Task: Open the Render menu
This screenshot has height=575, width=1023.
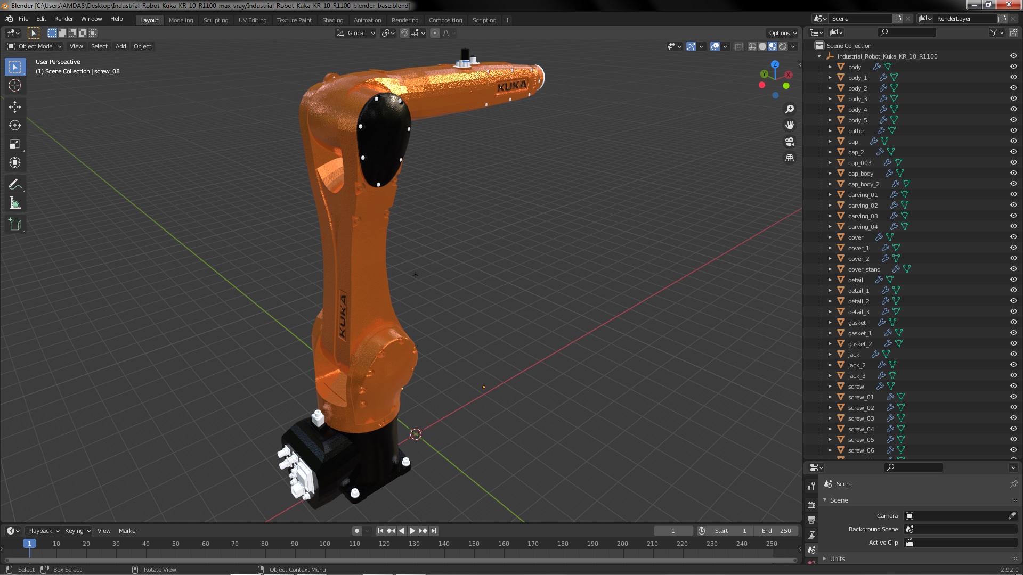Action: click(x=63, y=19)
